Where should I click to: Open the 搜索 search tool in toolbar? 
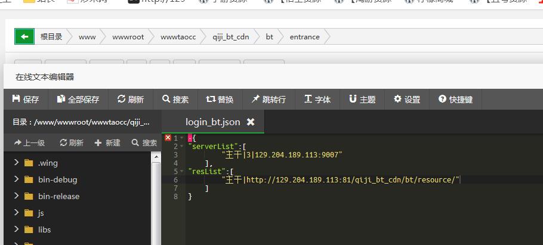tap(175, 100)
